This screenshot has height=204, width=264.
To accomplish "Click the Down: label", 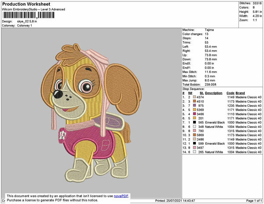I will pyautogui.click(x=187, y=59).
